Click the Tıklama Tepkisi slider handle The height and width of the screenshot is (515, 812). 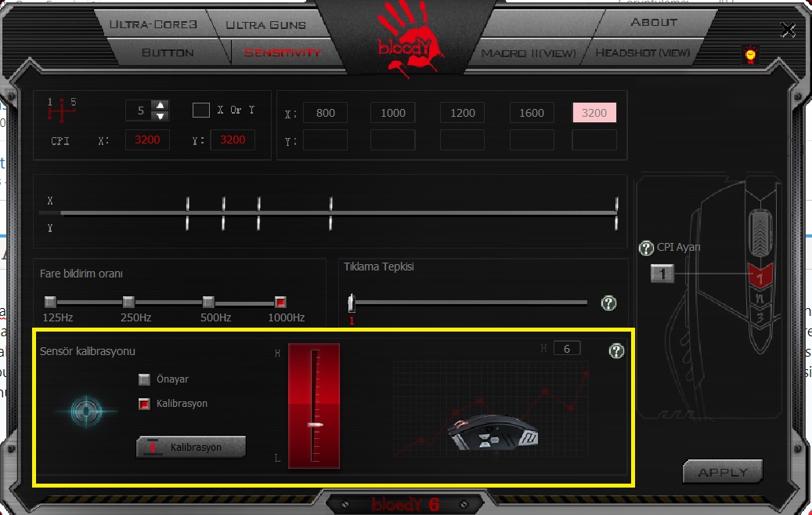click(x=352, y=303)
